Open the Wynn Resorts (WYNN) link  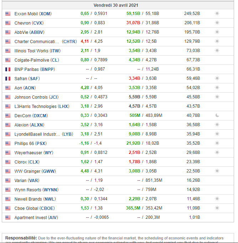click(x=36, y=190)
